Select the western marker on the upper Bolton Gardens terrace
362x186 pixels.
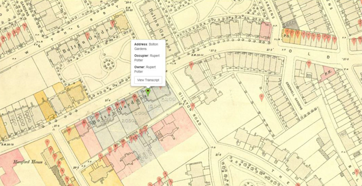pos(87,36)
